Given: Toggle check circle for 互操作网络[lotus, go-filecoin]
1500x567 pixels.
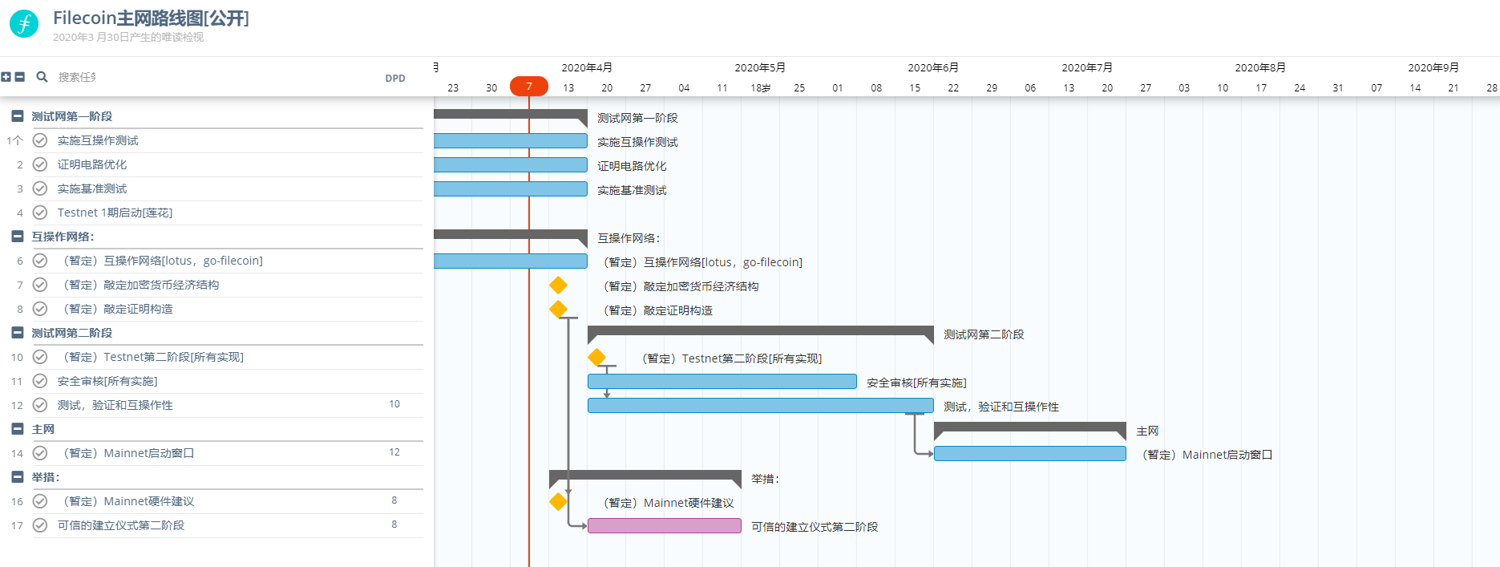Looking at the screenshot, I should tap(40, 261).
